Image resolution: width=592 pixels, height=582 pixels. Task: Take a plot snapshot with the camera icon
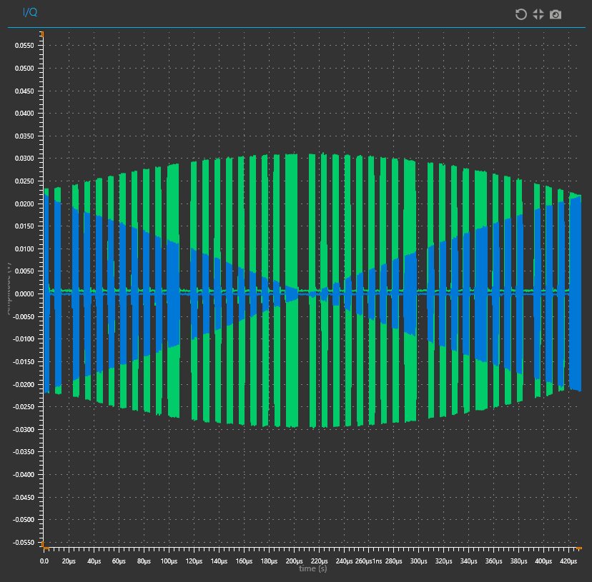tap(556, 15)
